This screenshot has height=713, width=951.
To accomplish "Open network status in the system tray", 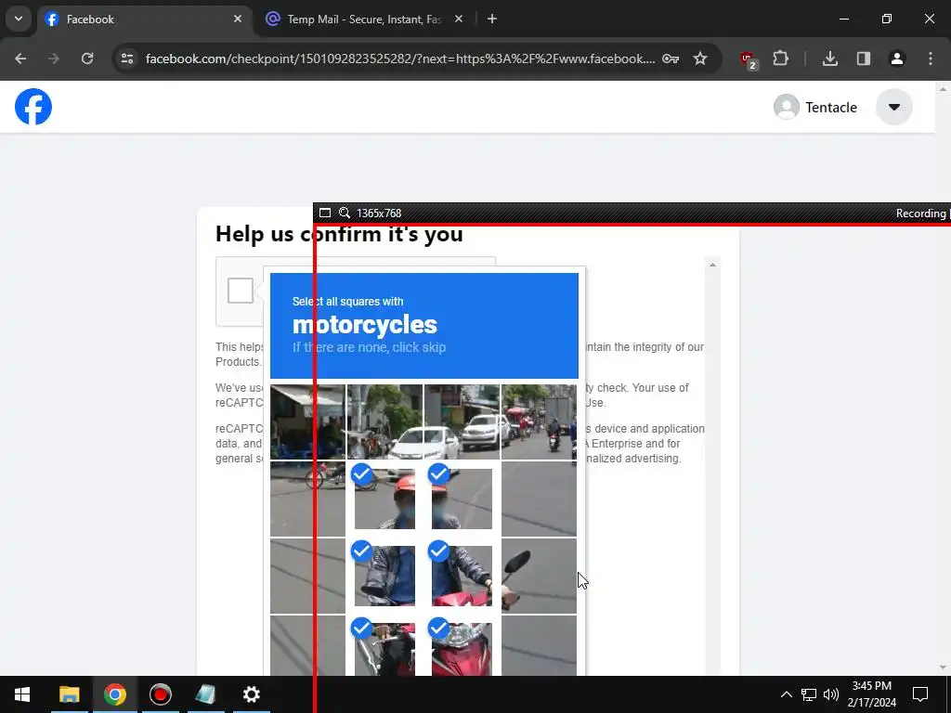I will click(x=809, y=694).
